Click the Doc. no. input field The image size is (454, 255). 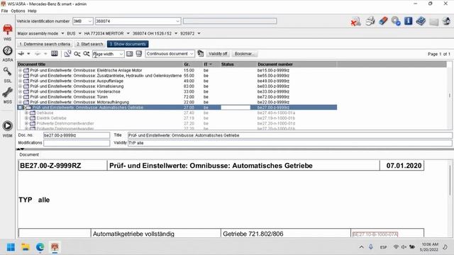pyautogui.click(x=77, y=135)
